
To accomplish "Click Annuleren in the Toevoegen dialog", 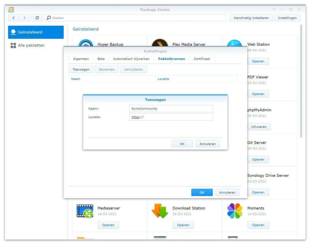I will (207, 144).
